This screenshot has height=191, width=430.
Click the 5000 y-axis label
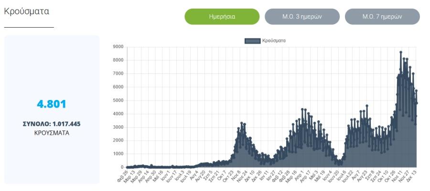118,101
